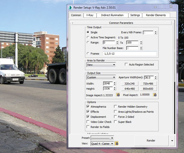Enable Video Color Check
Screen dimensions: 184x153
click(88, 122)
